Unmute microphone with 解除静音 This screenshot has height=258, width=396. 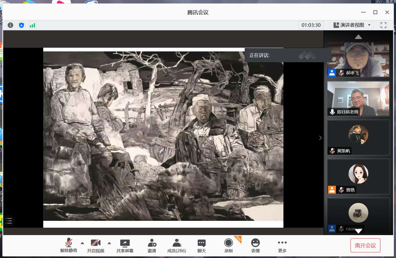click(69, 246)
